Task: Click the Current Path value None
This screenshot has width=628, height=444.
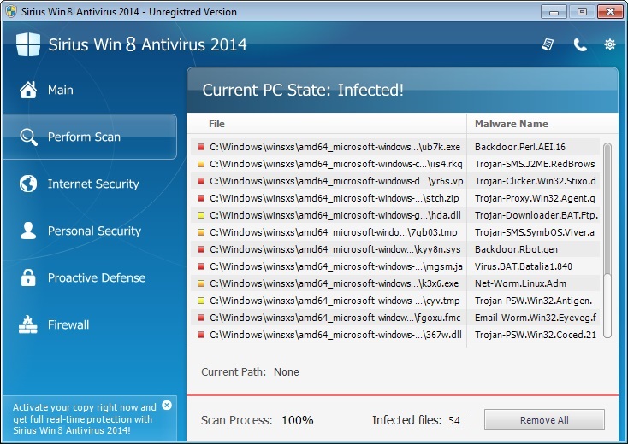Action: pyautogui.click(x=286, y=372)
